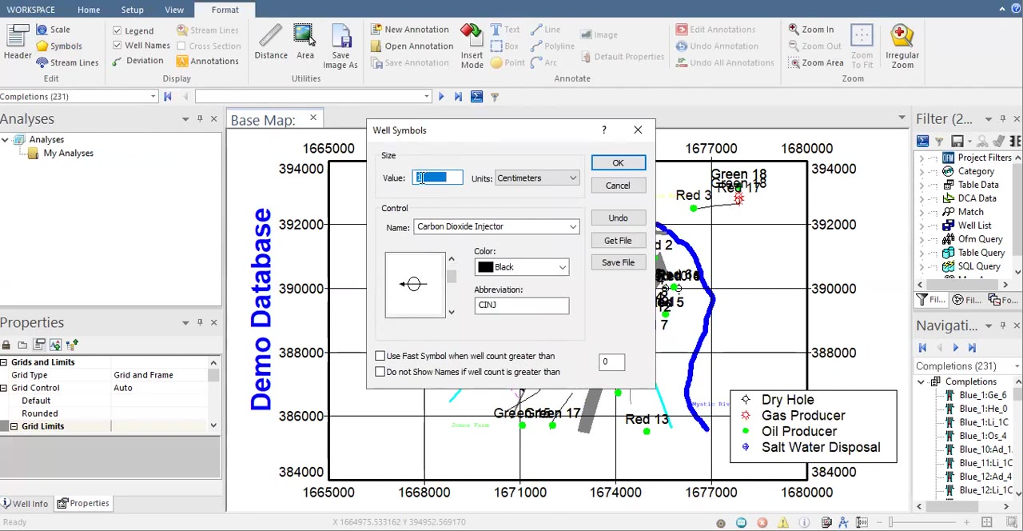Toggle the Legend checkbox

(x=117, y=31)
